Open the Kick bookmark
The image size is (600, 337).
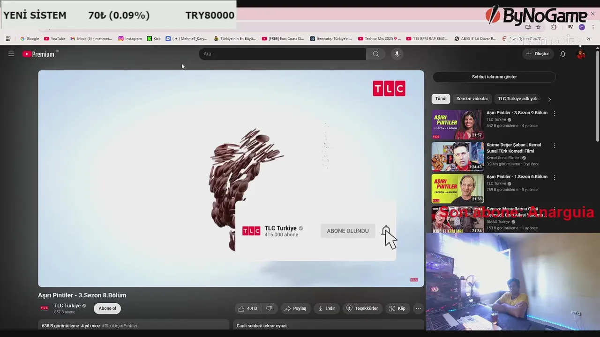pyautogui.click(x=154, y=39)
